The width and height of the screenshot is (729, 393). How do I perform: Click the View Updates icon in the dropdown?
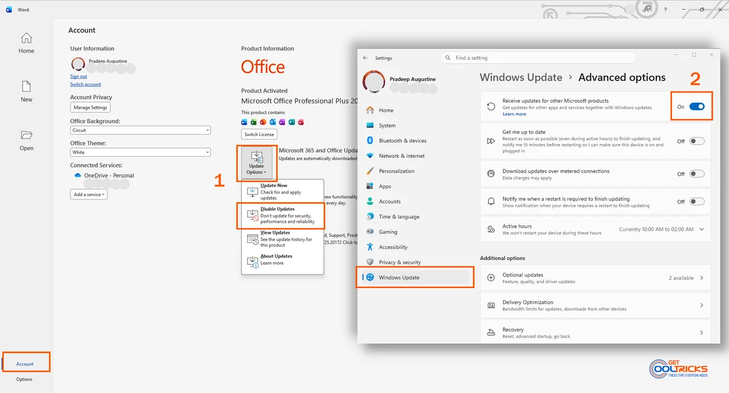(252, 239)
